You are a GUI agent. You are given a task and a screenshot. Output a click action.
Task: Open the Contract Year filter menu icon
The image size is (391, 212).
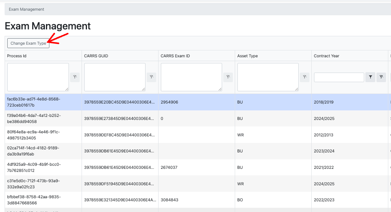(370, 77)
